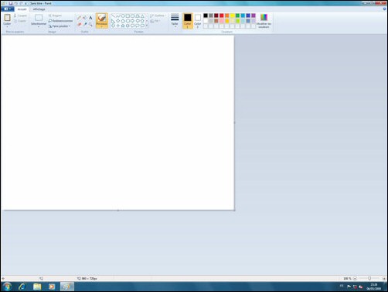Open the Sélectionner dropdown arrow
This screenshot has height=292, width=388.
tap(39, 26)
